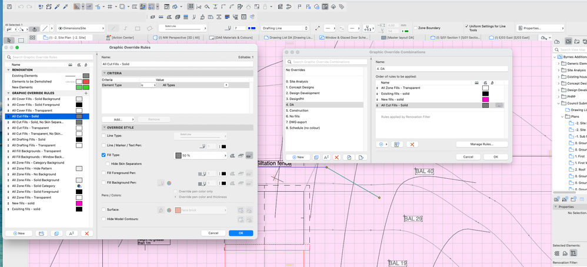Expand the Site Analysis folder in Navigator
Viewport: 587px width, 267px height.
559,70
